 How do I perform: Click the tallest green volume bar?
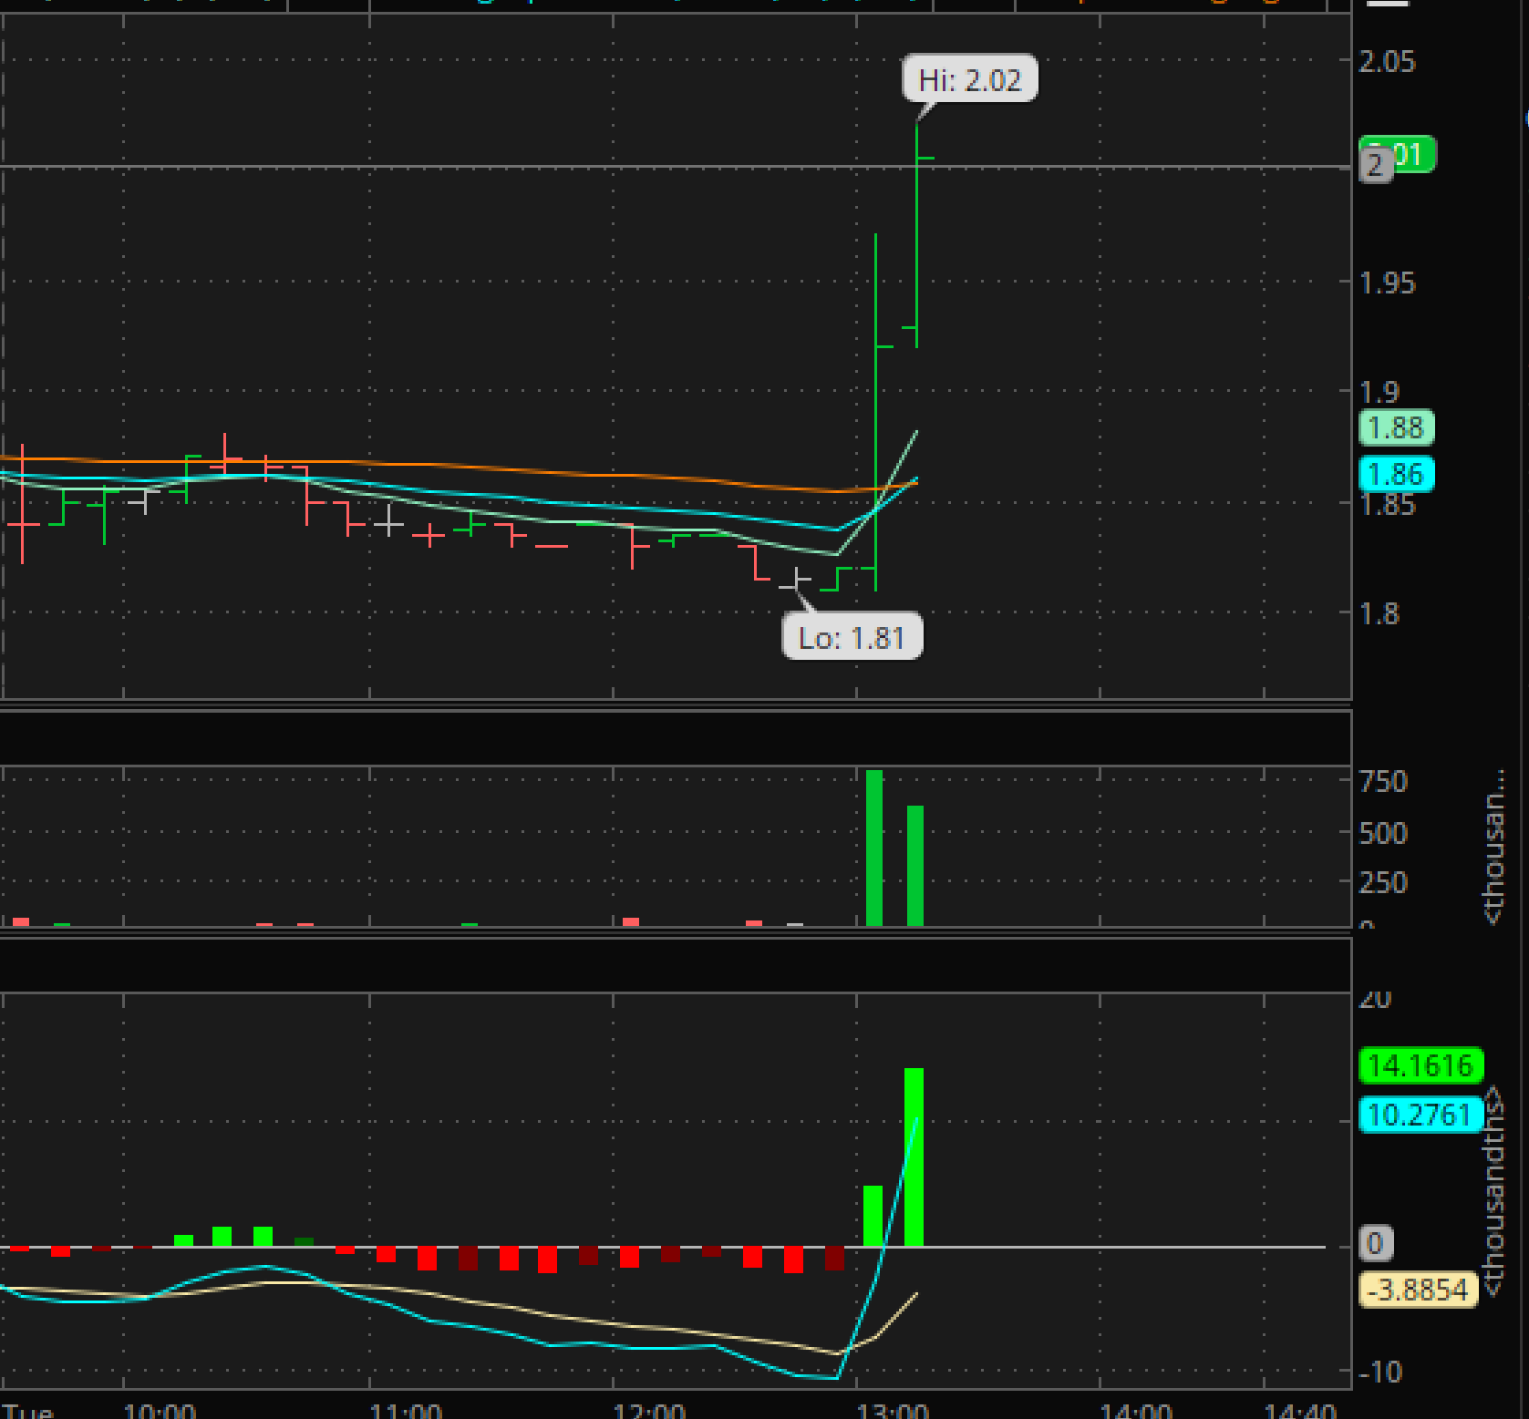(x=874, y=848)
